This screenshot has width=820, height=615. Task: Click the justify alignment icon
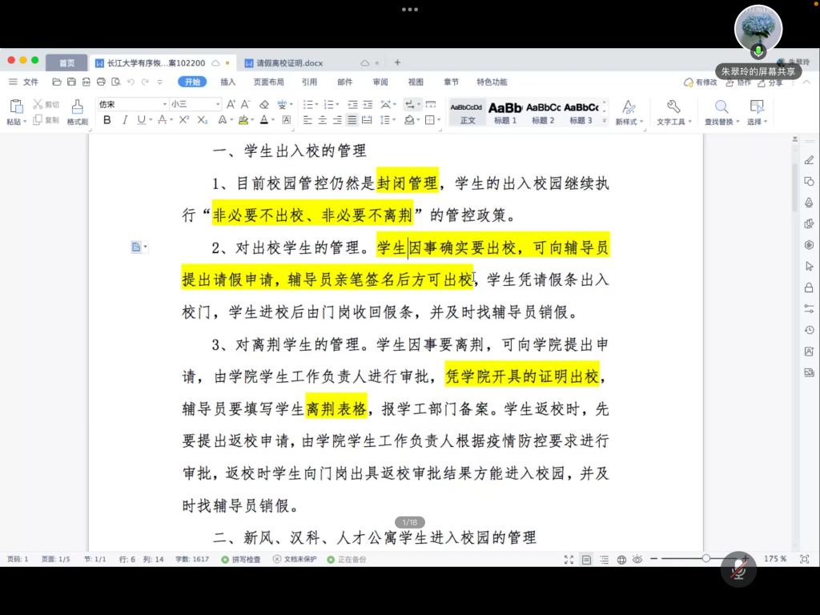(x=352, y=120)
